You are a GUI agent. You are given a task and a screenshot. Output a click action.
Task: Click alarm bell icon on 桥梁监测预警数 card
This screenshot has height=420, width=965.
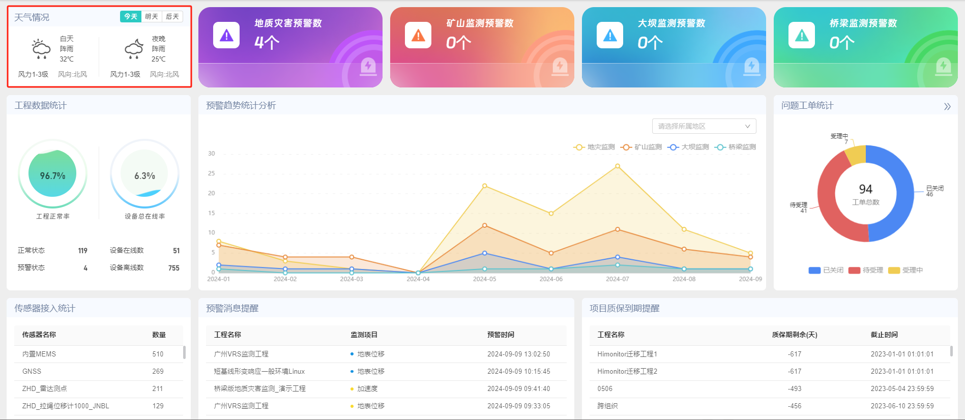coord(944,66)
